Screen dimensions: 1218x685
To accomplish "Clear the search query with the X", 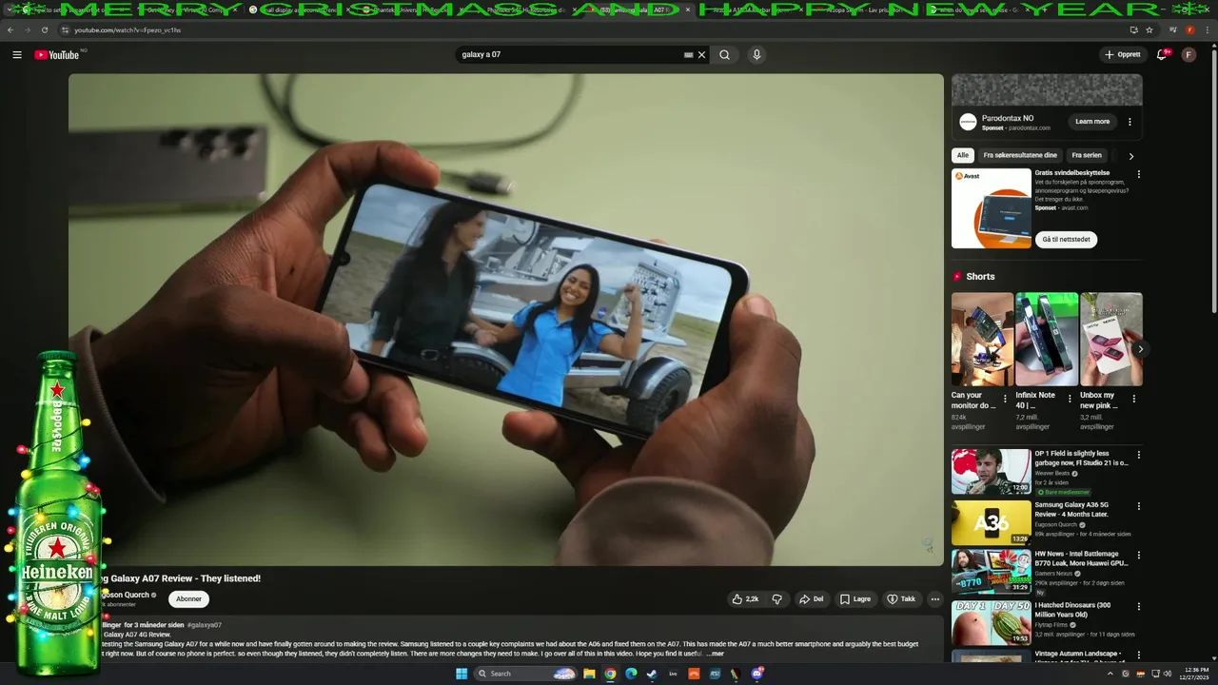I will (x=702, y=55).
